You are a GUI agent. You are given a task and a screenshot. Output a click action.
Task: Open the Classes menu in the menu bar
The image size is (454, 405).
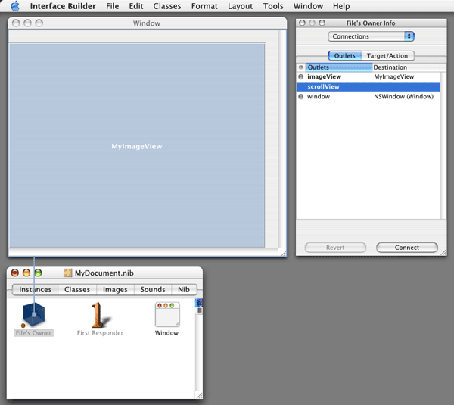pyautogui.click(x=166, y=6)
